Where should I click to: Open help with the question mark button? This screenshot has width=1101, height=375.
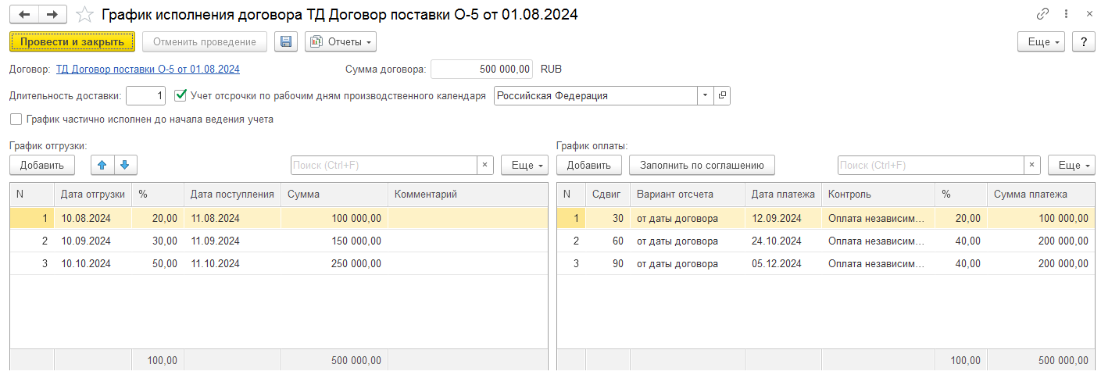pyautogui.click(x=1083, y=41)
